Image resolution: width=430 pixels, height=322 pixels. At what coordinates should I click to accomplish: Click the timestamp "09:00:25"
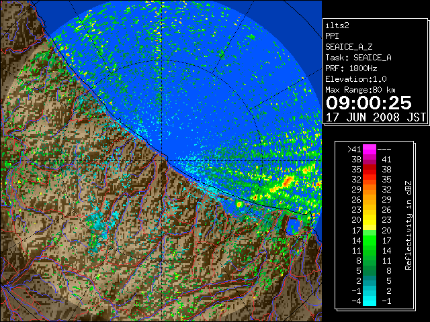coord(369,103)
